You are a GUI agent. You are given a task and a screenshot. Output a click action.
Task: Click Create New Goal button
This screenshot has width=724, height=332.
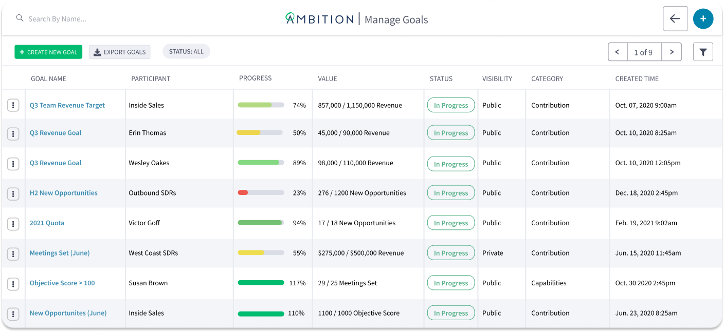click(48, 52)
